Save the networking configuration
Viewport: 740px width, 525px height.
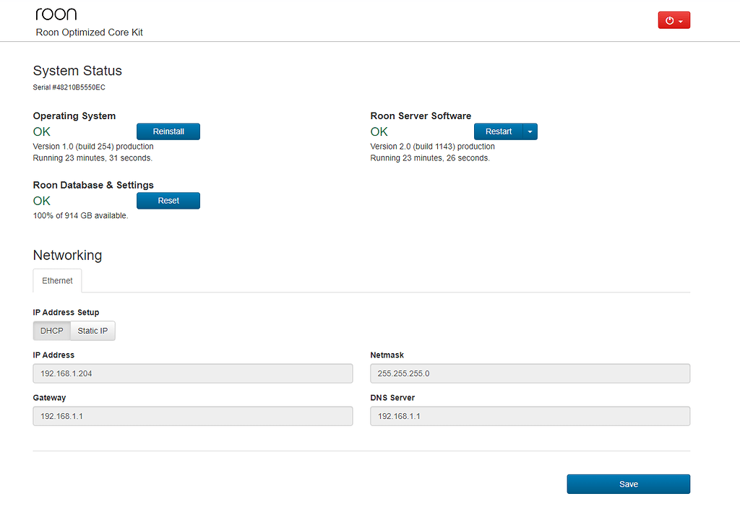[628, 484]
